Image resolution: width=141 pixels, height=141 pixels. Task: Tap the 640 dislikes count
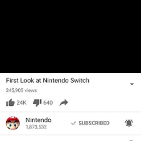(x=48, y=103)
